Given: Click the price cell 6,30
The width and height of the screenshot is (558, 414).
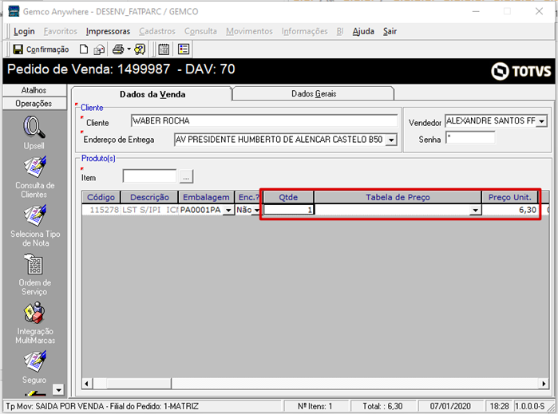Looking at the screenshot, I should (509, 210).
